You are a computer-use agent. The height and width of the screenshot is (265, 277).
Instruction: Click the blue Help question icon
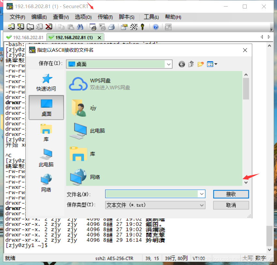(x=156, y=27)
